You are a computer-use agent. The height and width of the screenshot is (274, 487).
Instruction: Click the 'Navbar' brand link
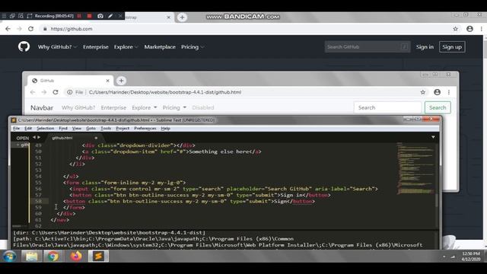(42, 108)
